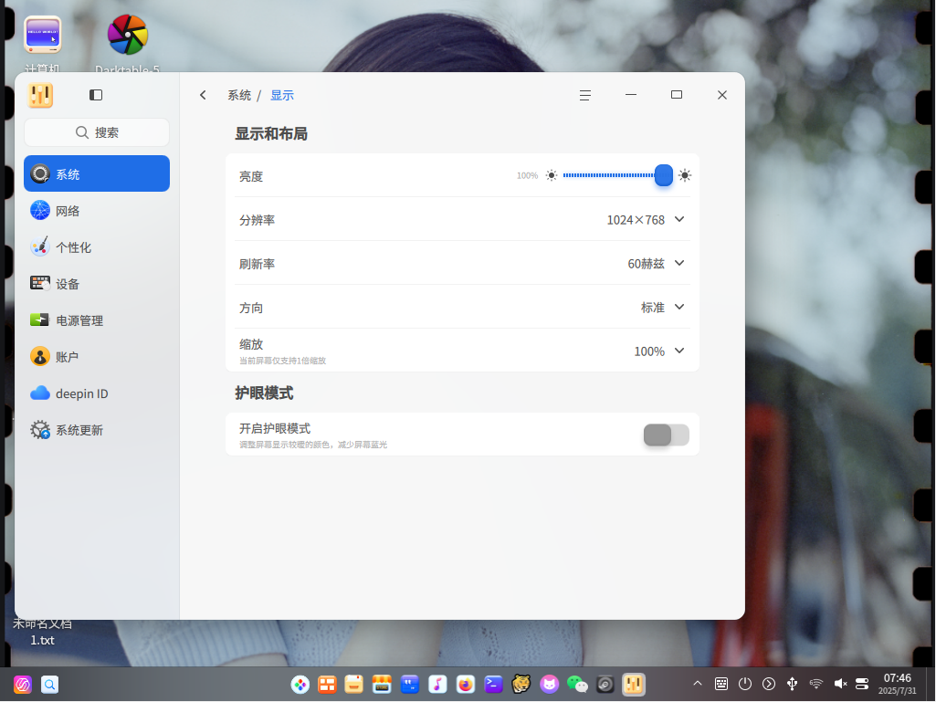Select deepin ID in the sidebar
Screen dimensions: 936x702
point(97,393)
